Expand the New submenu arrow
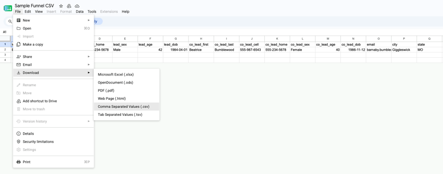This screenshot has width=443, height=174. click(89, 20)
